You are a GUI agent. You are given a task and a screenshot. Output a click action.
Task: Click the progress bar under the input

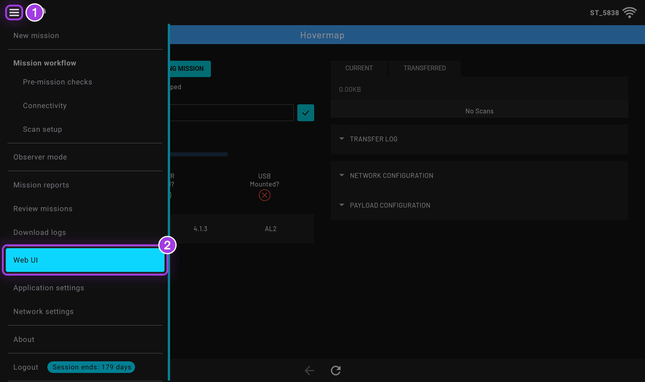tap(199, 154)
